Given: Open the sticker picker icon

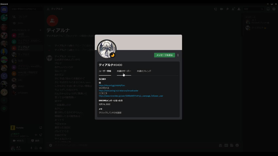Looking at the screenshot, I should click(x=232, y=145).
